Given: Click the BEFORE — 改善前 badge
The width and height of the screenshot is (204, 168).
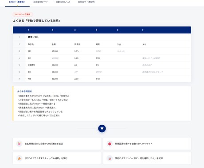Looking at the screenshot, I should tap(23, 14).
